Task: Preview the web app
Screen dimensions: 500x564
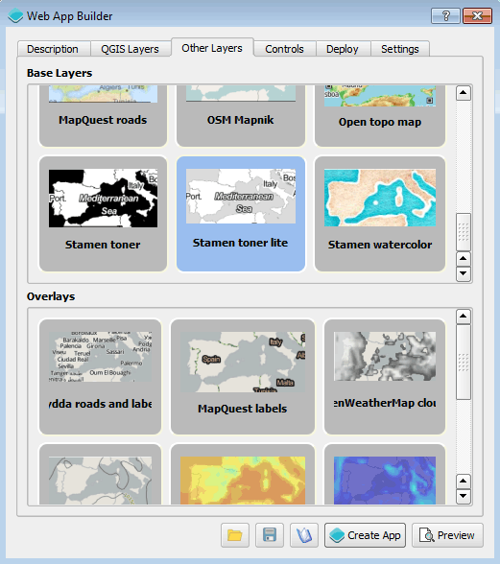Action: [447, 535]
